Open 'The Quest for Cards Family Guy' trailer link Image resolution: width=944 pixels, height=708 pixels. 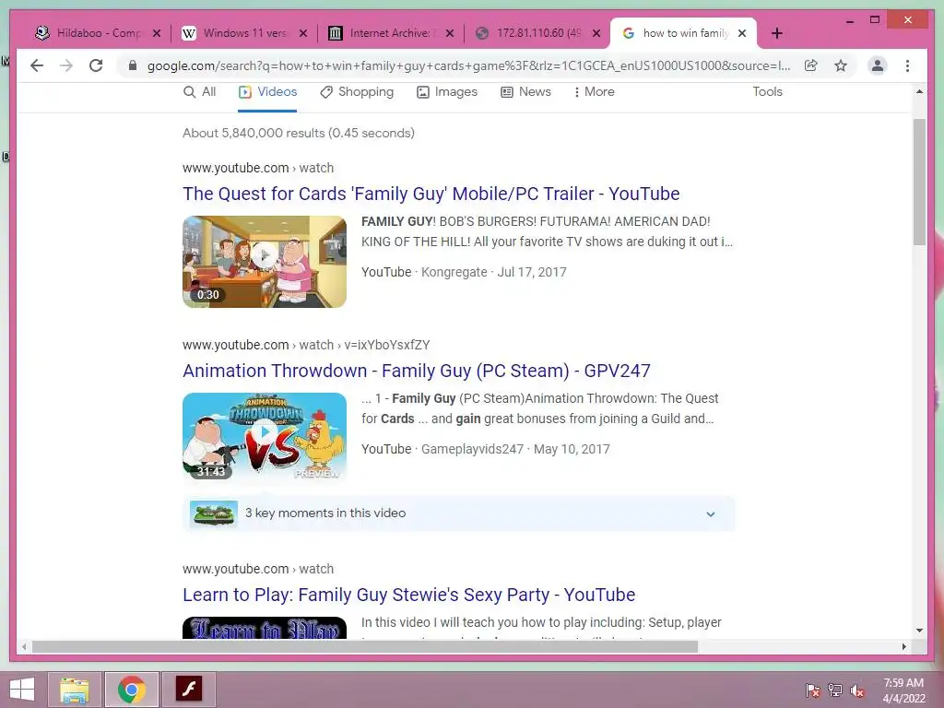click(x=431, y=194)
